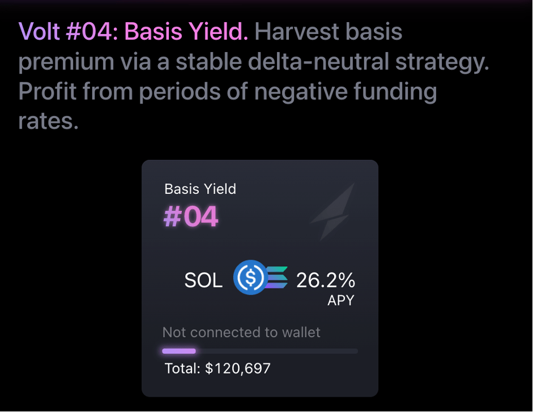Click the blue USDC coin icon
Viewport: 533px width, 412px height.
point(250,277)
